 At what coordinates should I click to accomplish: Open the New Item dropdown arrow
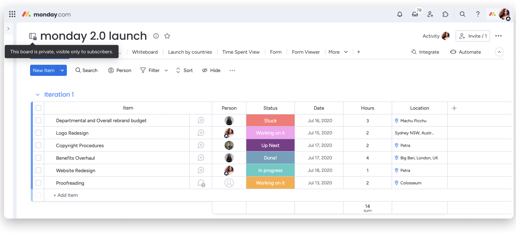pos(62,70)
